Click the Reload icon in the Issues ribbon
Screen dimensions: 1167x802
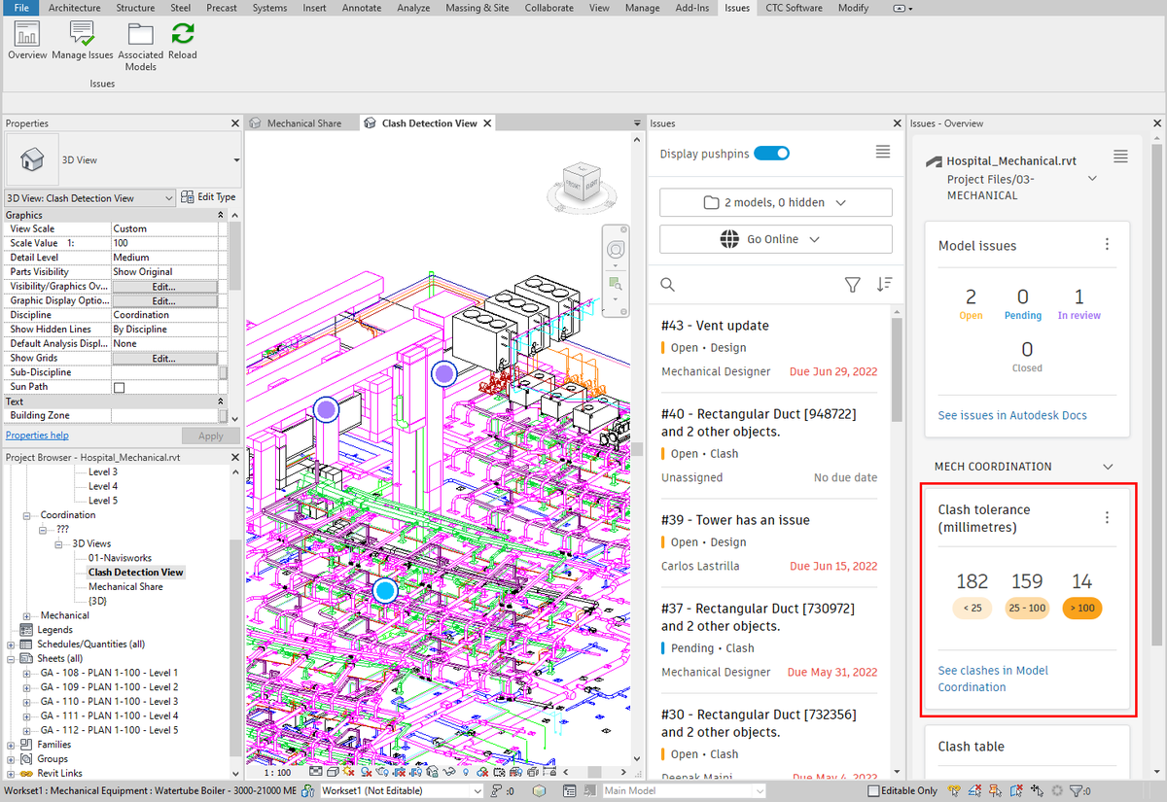183,37
